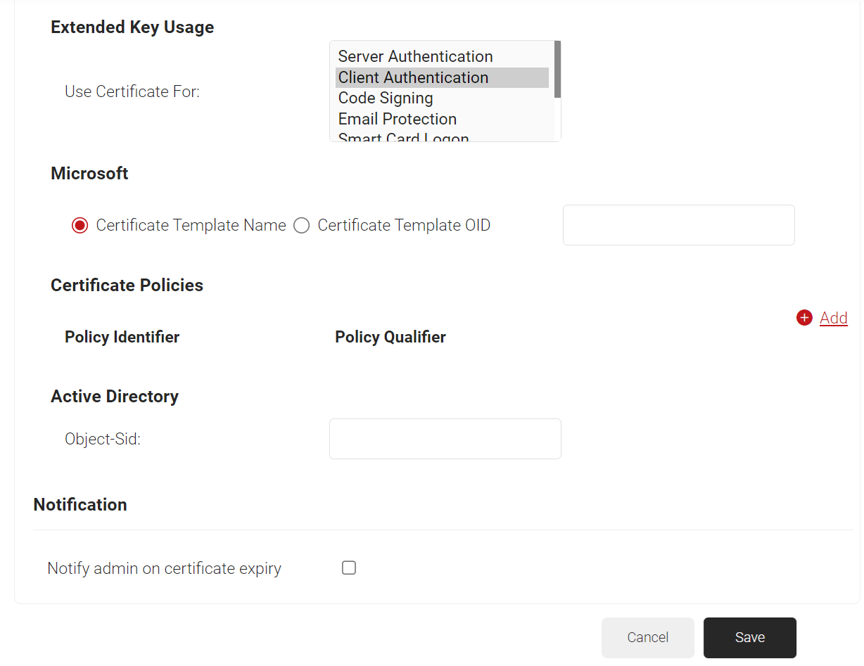Click the red plus Add icon
The image size is (864, 666).
804,318
